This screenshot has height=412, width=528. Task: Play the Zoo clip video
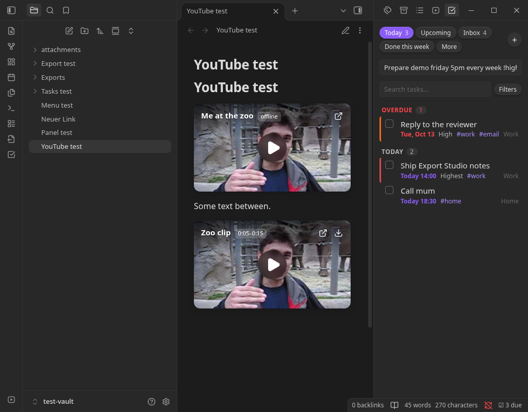[x=272, y=265]
